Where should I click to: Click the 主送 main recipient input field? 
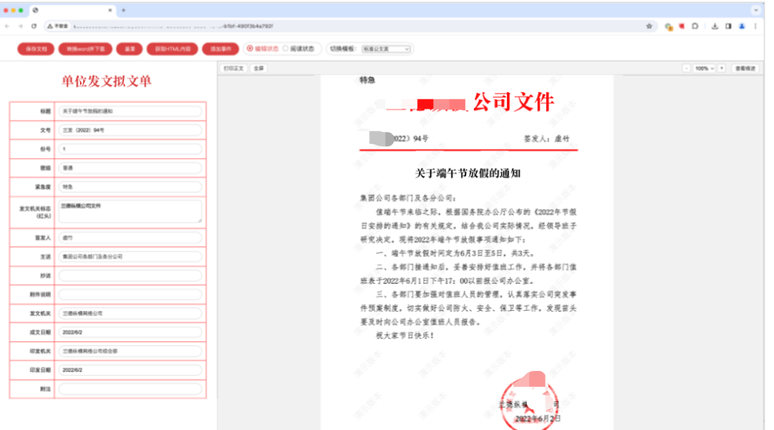point(130,257)
